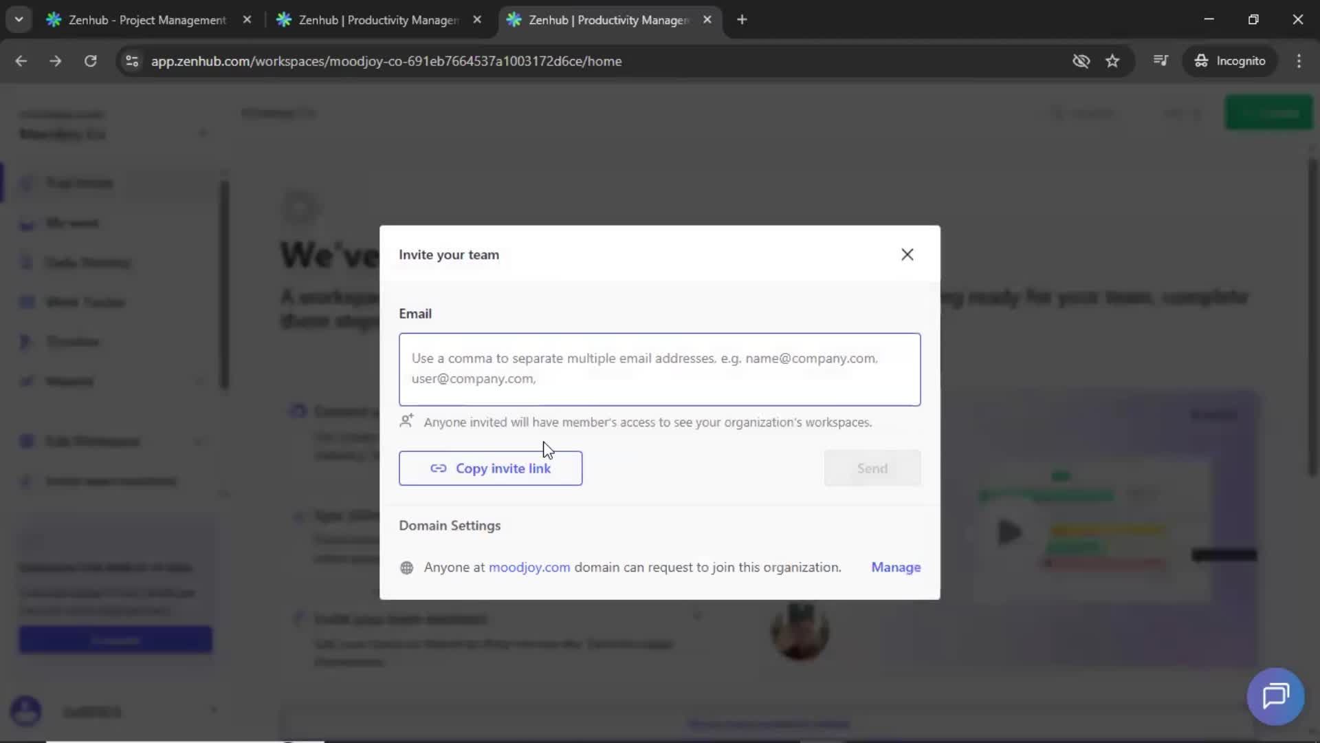Click the site information icon in address bar
This screenshot has width=1320, height=743.
131,61
